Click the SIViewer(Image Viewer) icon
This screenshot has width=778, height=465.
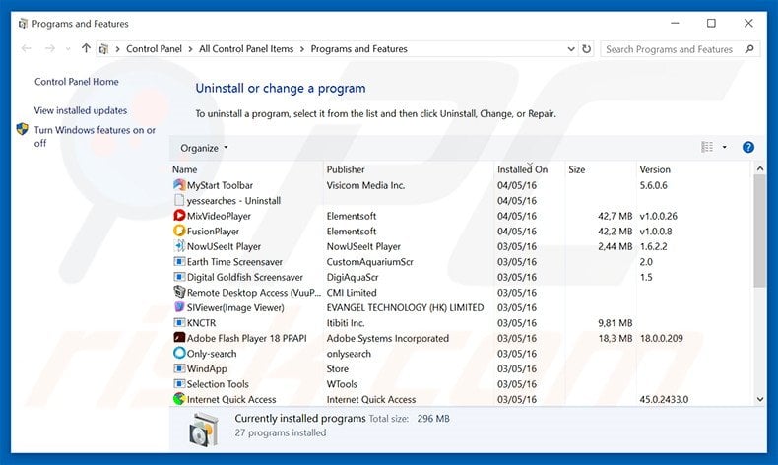[179, 307]
